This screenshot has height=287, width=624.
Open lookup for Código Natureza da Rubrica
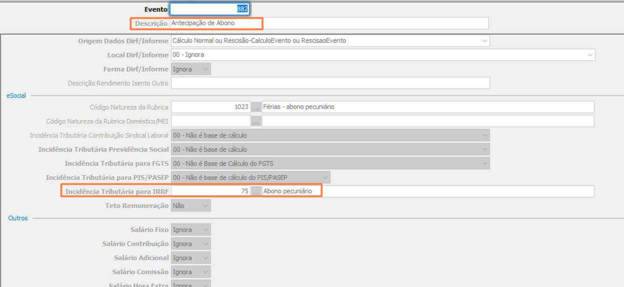[x=256, y=107]
